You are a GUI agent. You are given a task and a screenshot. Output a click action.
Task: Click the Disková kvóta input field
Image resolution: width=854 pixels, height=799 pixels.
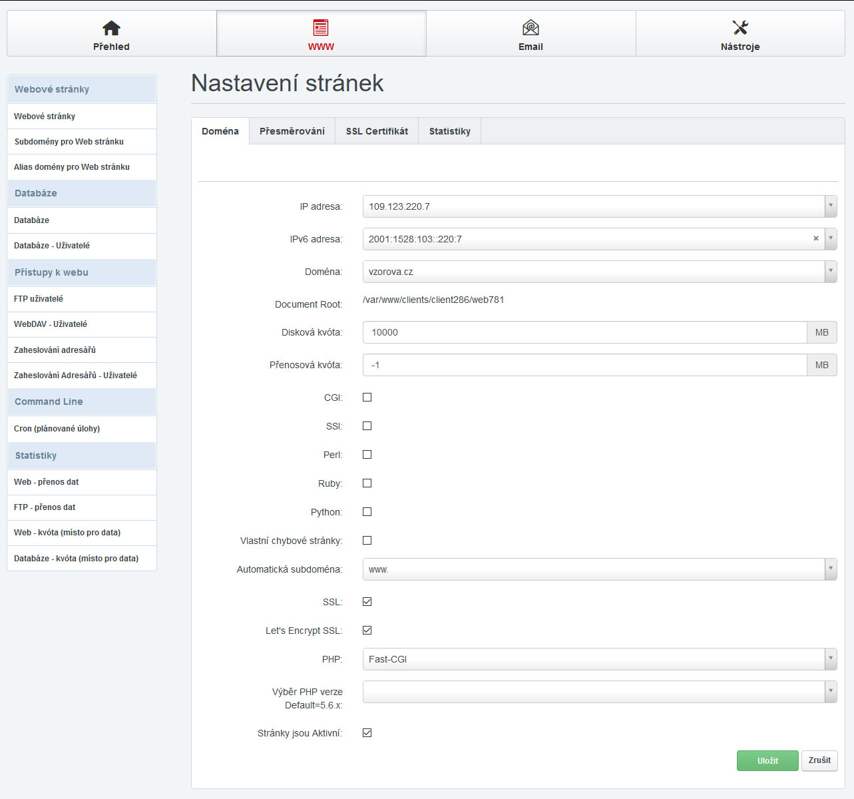(584, 332)
